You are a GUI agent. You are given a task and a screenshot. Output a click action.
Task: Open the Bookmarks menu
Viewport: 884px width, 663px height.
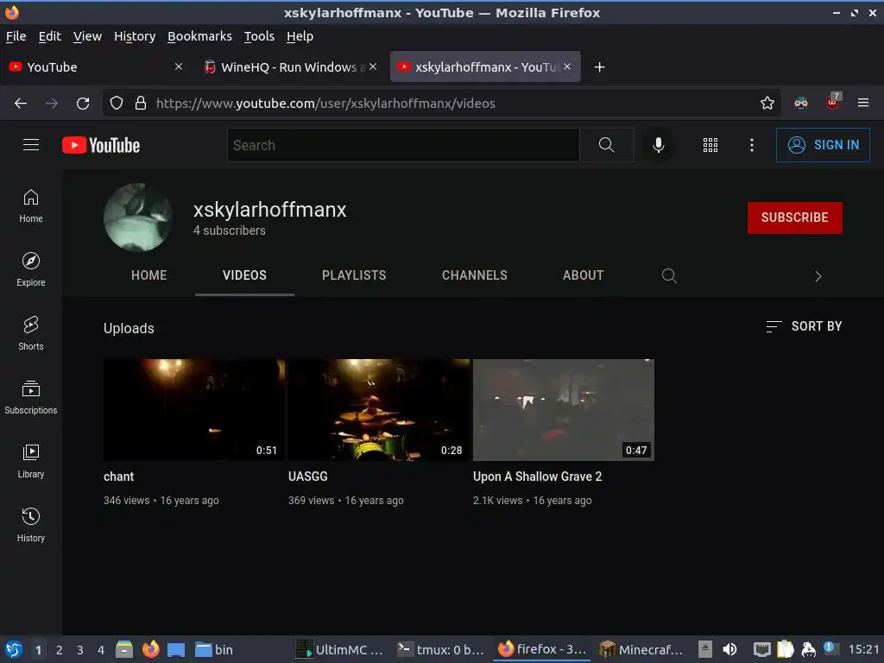click(199, 36)
